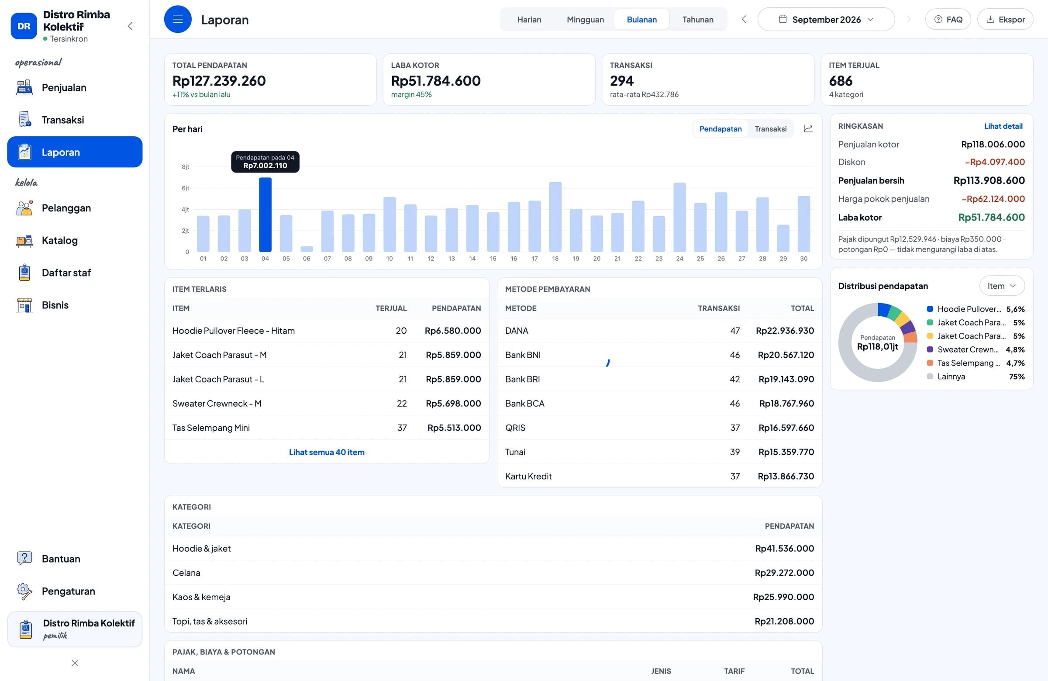
Task: Click the blue Hoodie Pullover legend swatch
Action: pos(930,309)
